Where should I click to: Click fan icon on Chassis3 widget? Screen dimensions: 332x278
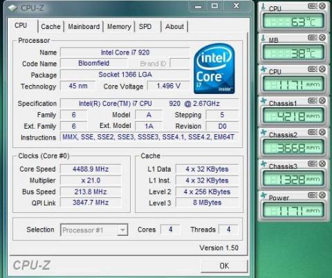coord(264,164)
